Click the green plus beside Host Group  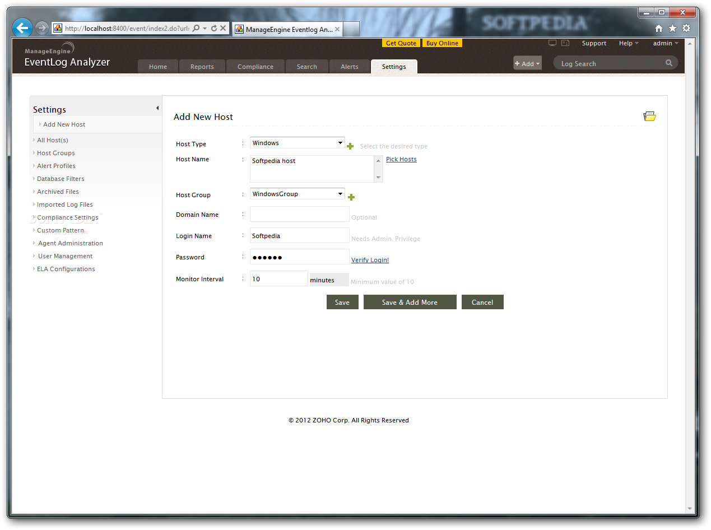[x=351, y=197]
